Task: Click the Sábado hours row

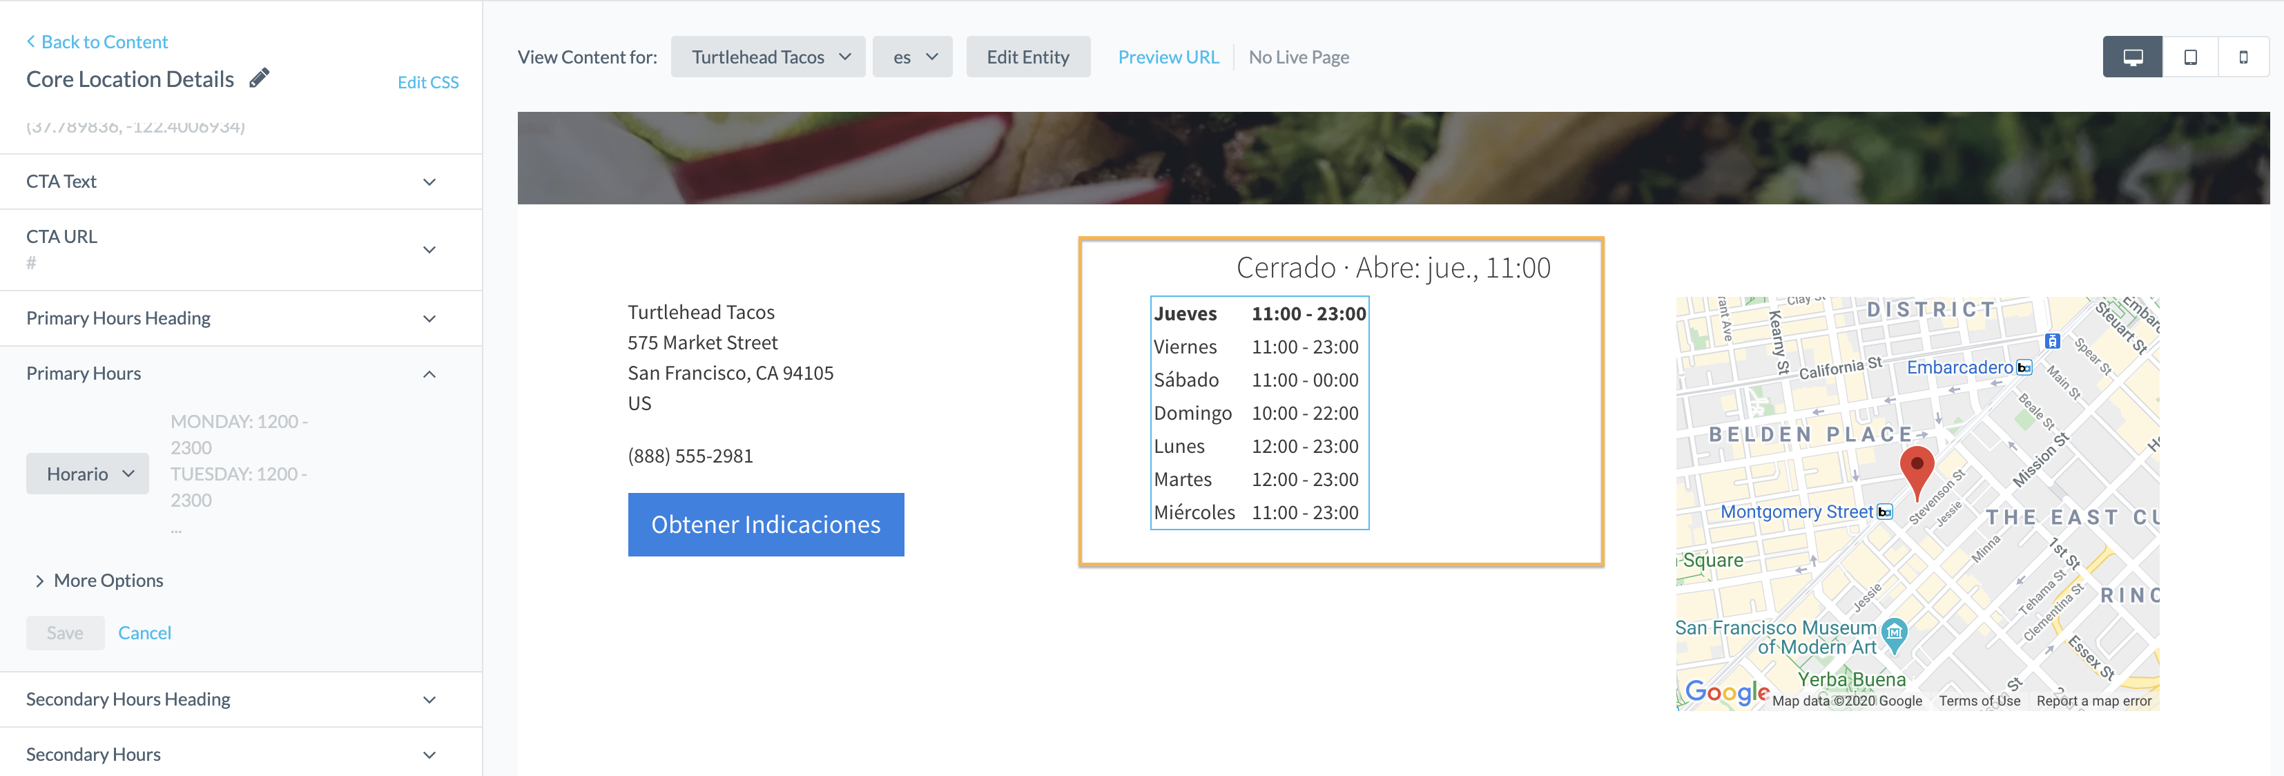Action: click(1259, 380)
